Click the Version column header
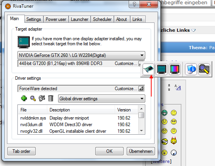This screenshot has height=166, width=215. click(126, 110)
